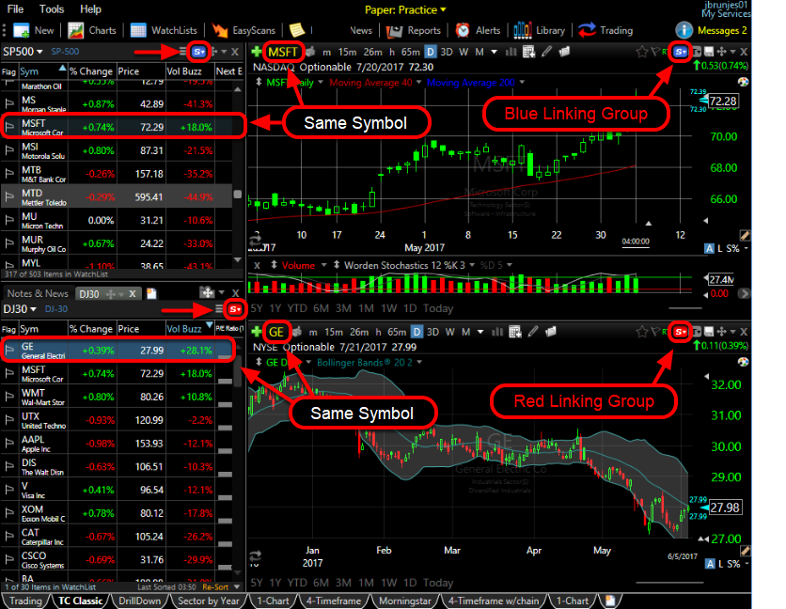Click the table-plus icon on MSFT chart toolbar

pyautogui.click(x=528, y=52)
